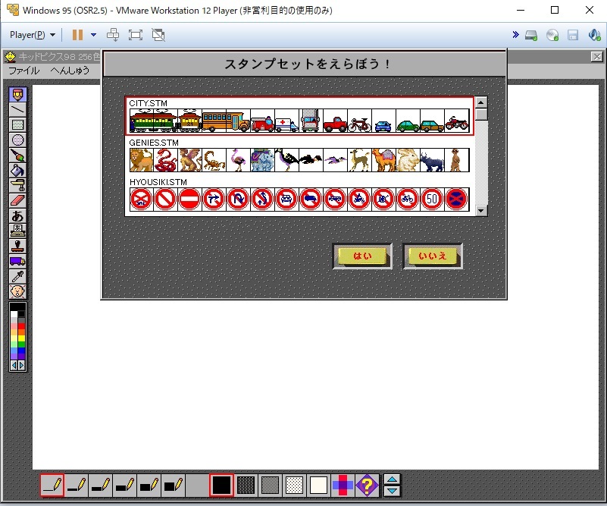Select the moving van tool
The height and width of the screenshot is (506, 607).
[x=17, y=261]
